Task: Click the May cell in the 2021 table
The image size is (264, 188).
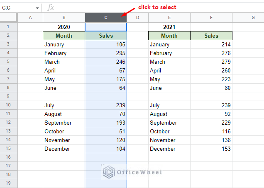Action: point(169,79)
